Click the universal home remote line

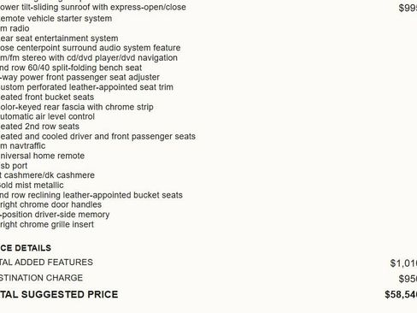(42, 156)
